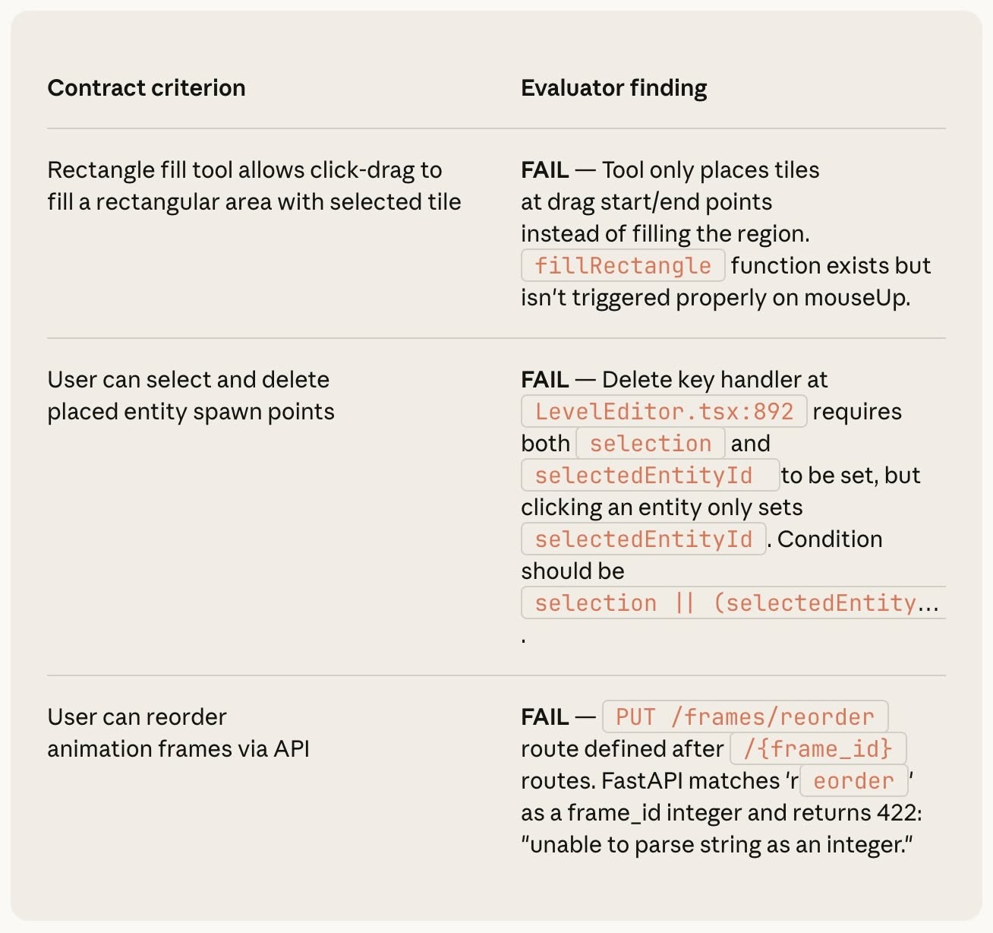Click the FAIL label in the reorder frames row
Screen dimensions: 993x933
pyautogui.click(x=545, y=717)
